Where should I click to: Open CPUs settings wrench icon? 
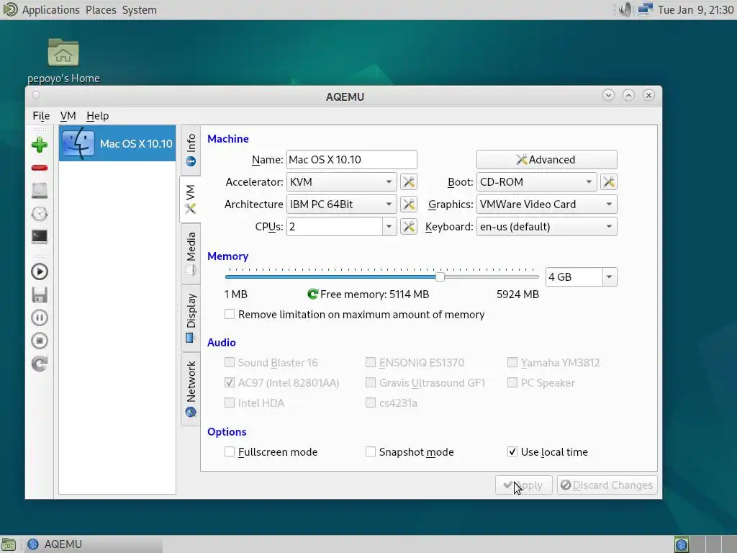click(409, 227)
